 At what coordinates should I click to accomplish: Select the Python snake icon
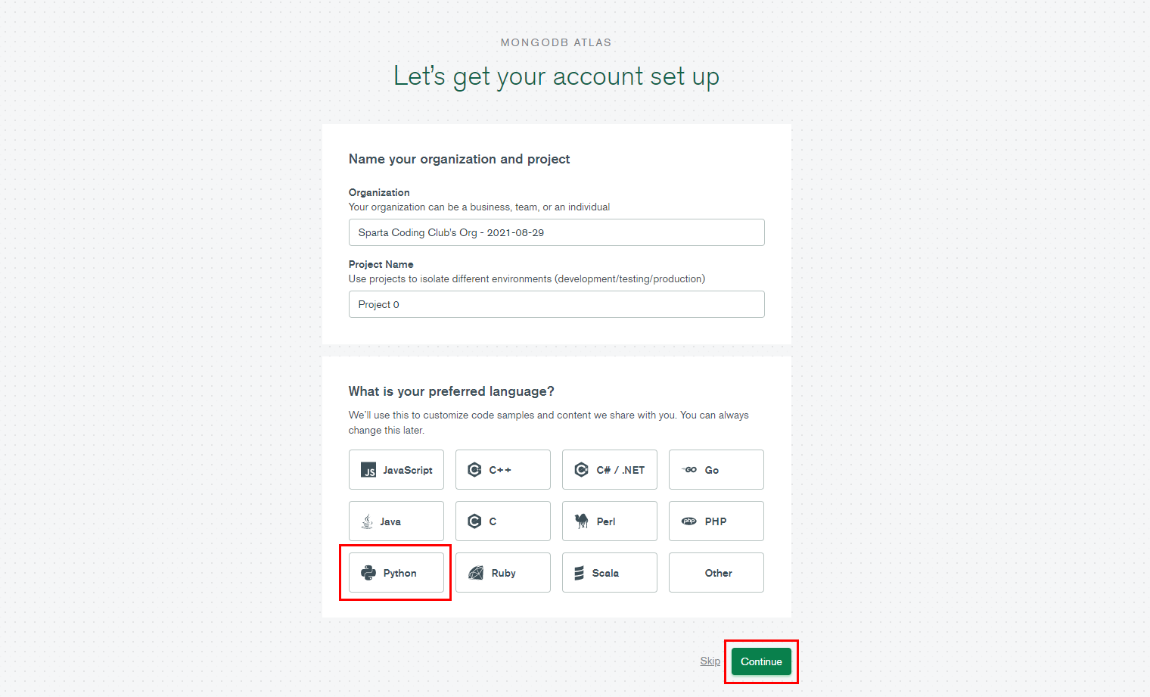point(368,573)
